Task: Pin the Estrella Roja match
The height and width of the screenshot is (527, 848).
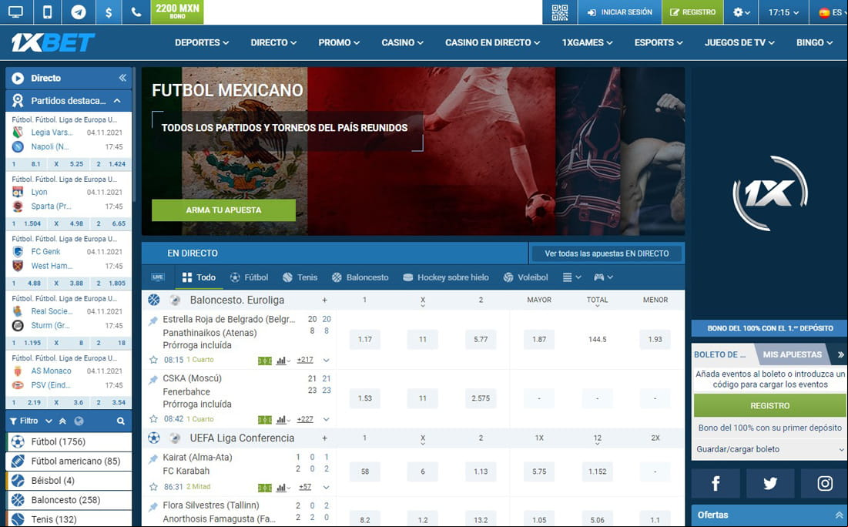Action: pos(153,321)
